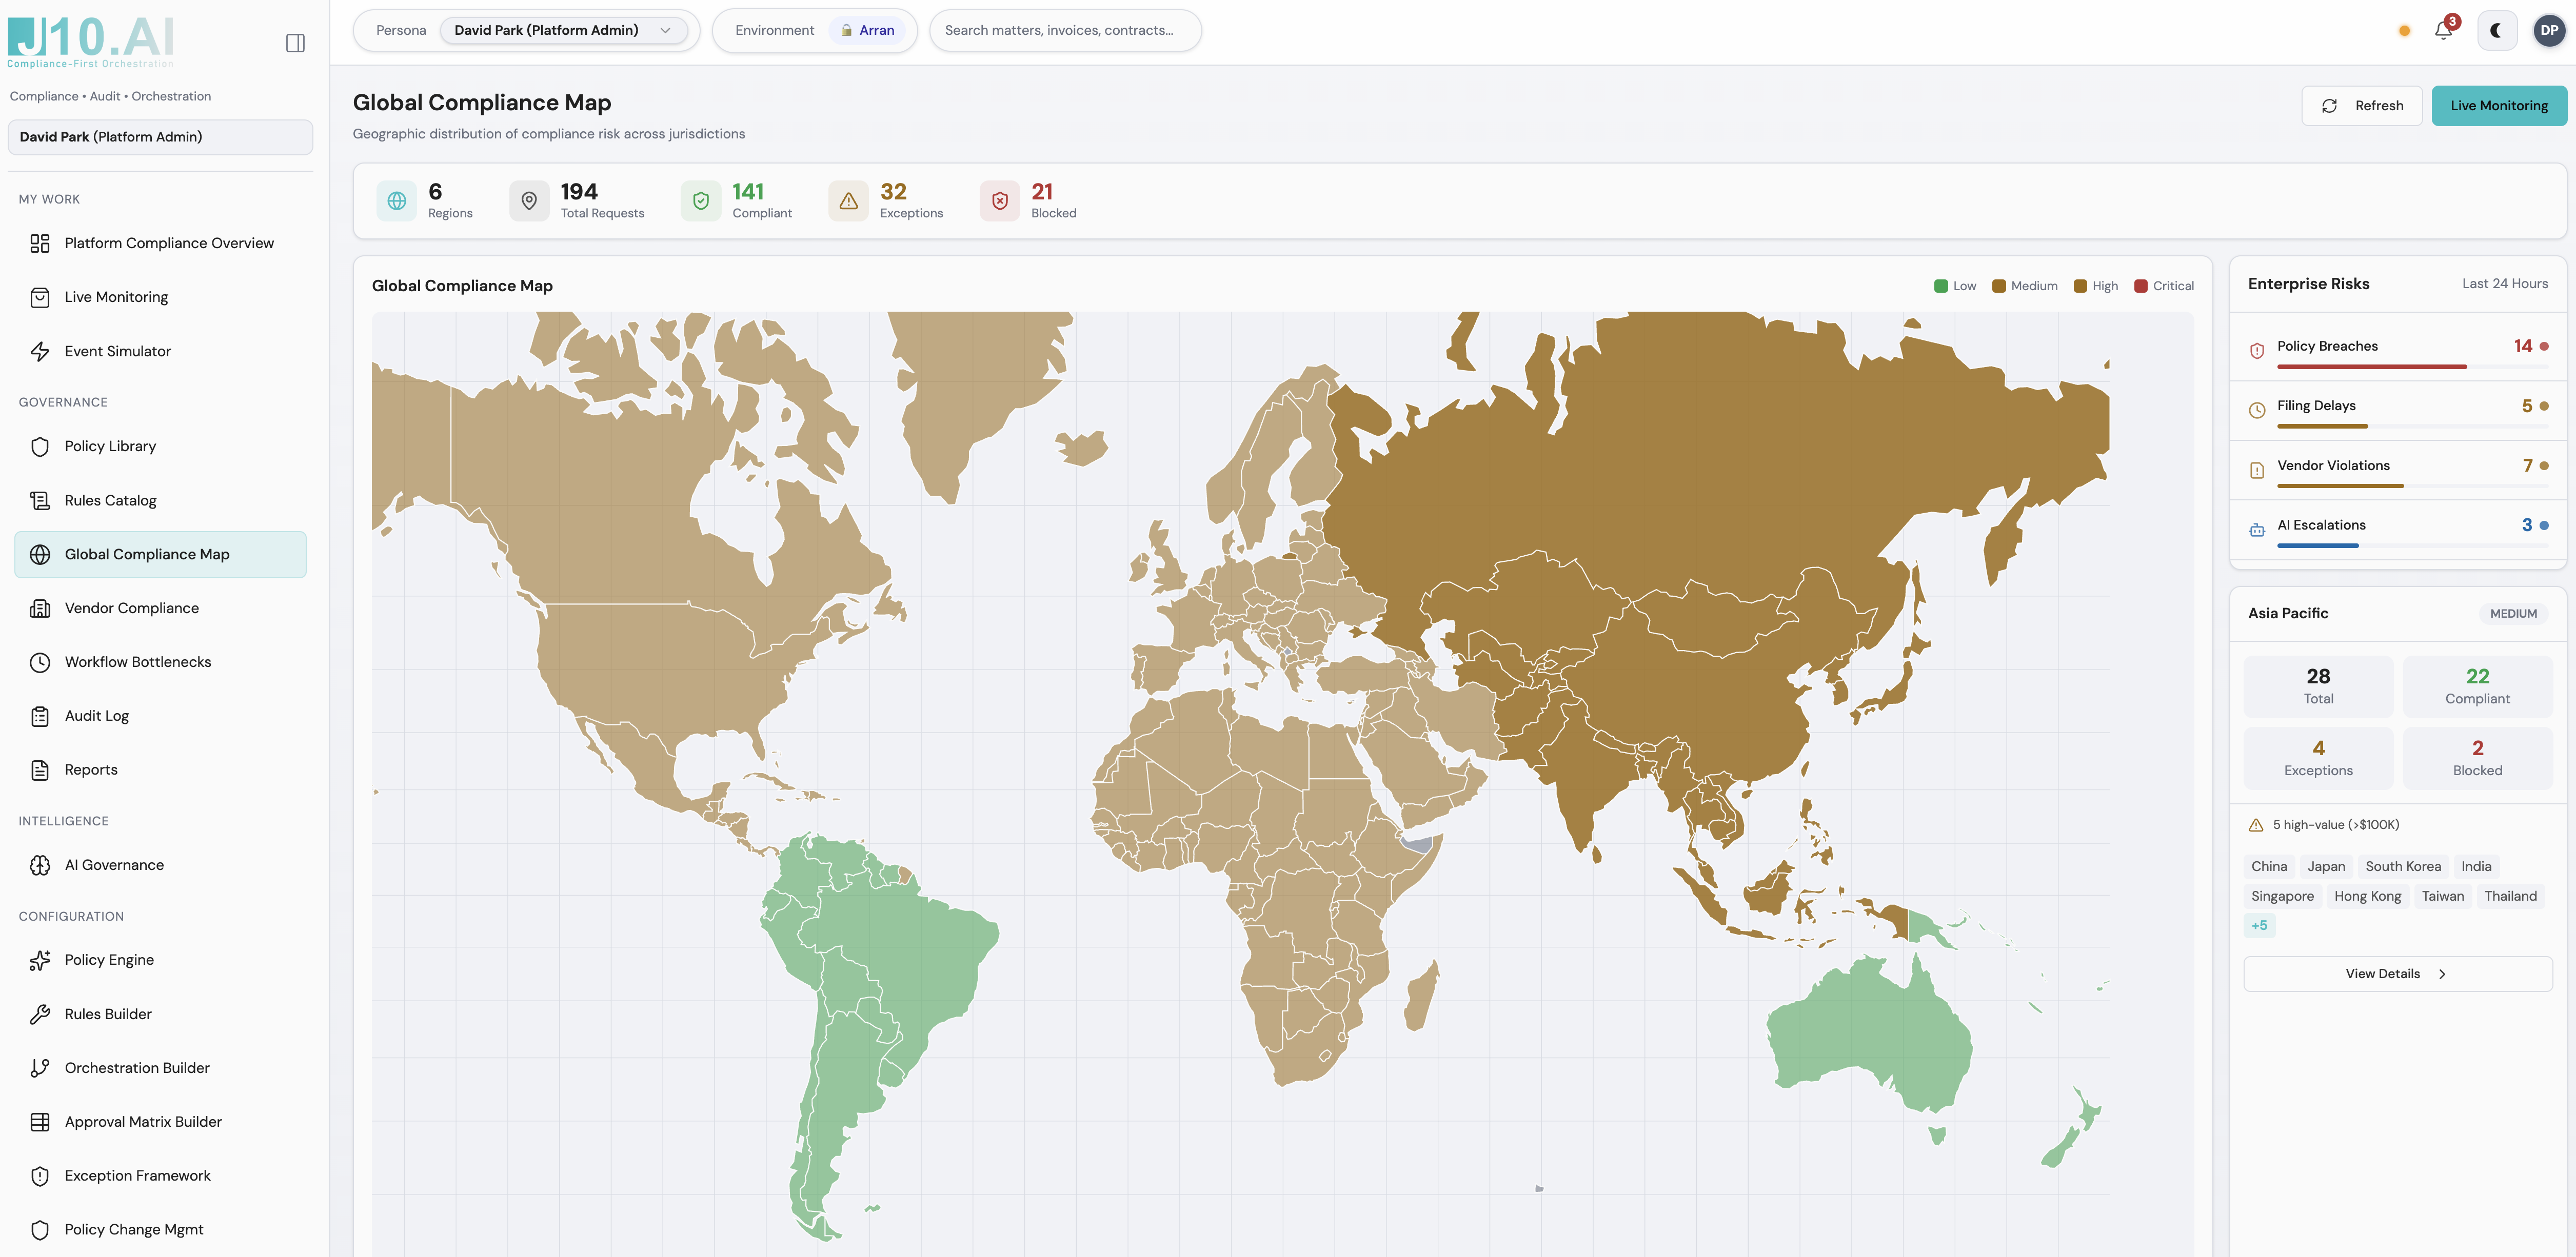Click the Vendor Compliance building icon

coord(40,607)
